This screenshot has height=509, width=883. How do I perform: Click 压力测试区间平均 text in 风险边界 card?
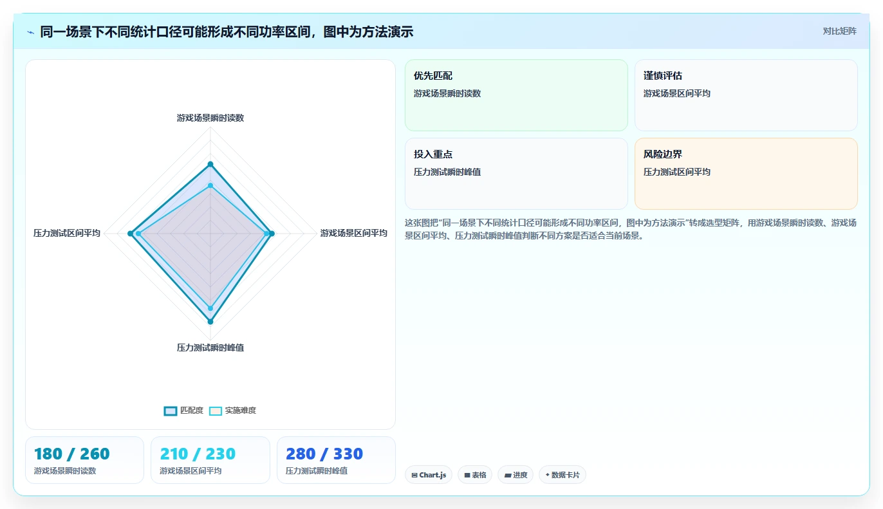click(x=677, y=172)
